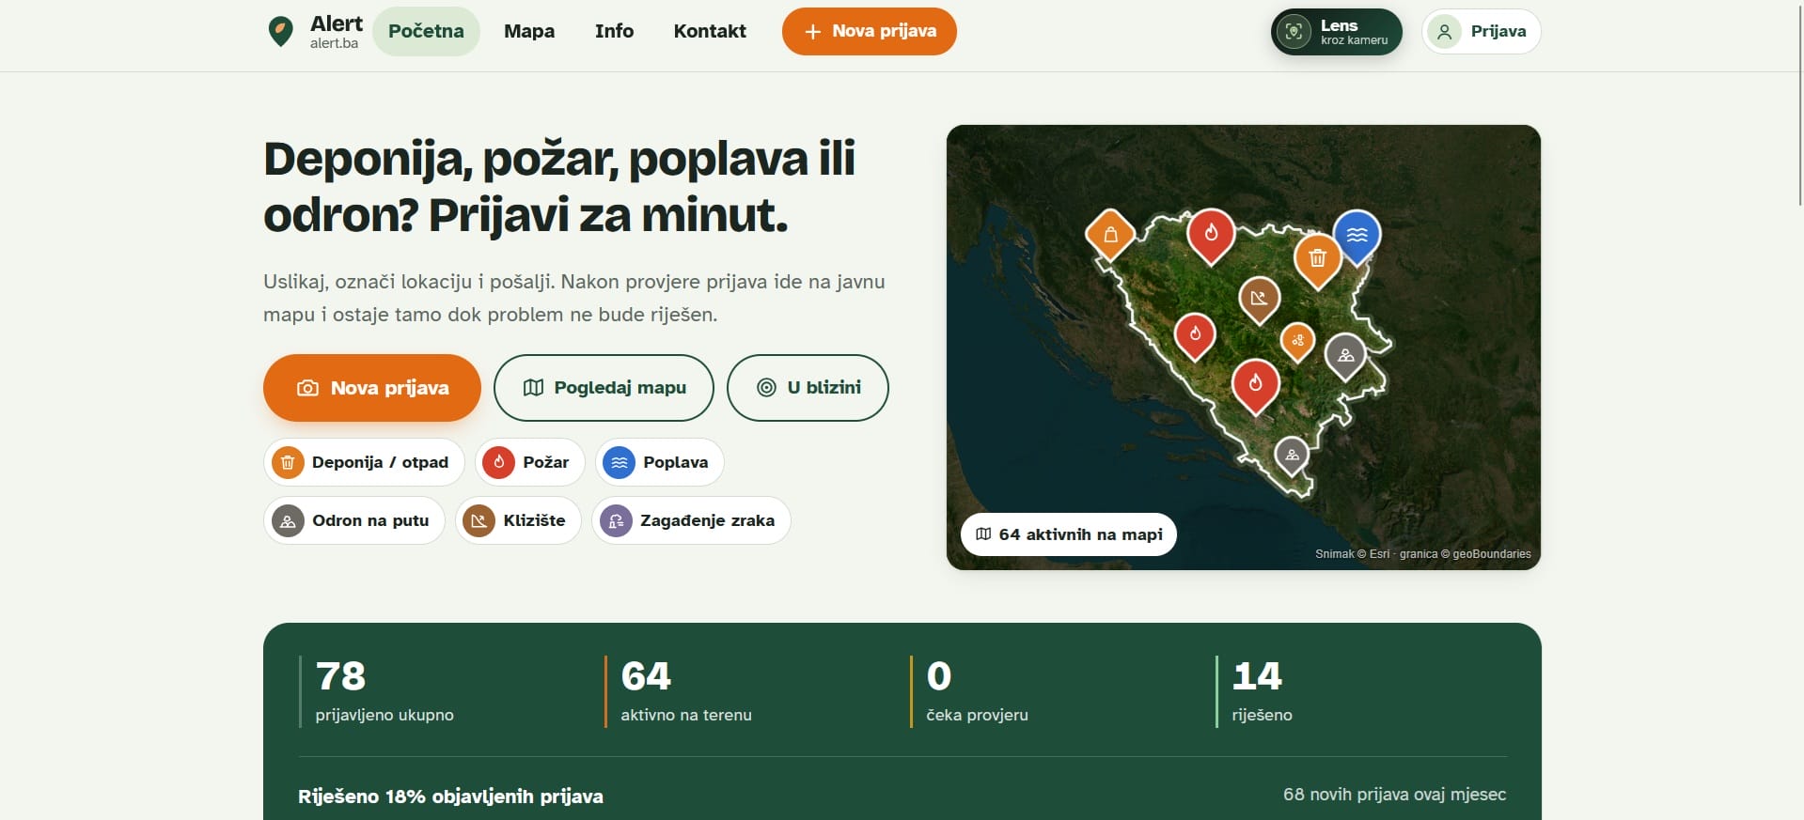
Task: Open the Info page
Action: coord(614,31)
